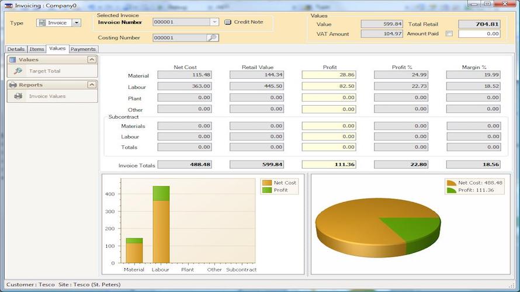Open the Payments tab

pos(83,49)
